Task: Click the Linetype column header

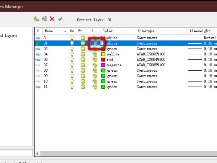Action: click(161, 31)
